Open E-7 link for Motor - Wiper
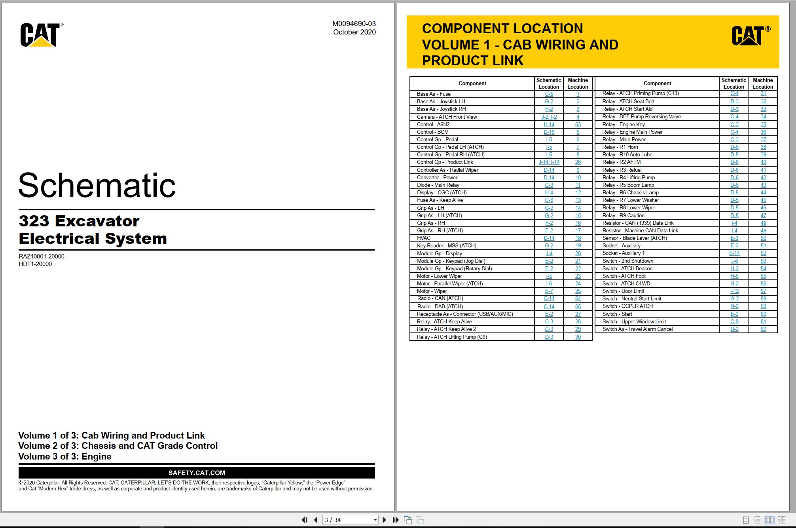The height and width of the screenshot is (528, 796). 549,291
